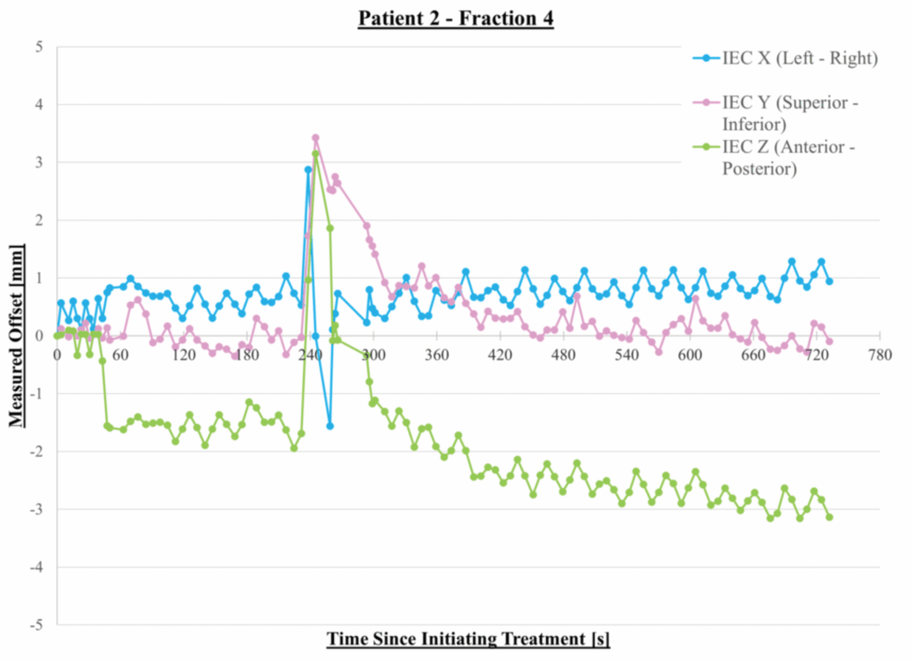
Task: Select the IEC Y (Superior - Inferior) legend entry
Action: point(790,113)
